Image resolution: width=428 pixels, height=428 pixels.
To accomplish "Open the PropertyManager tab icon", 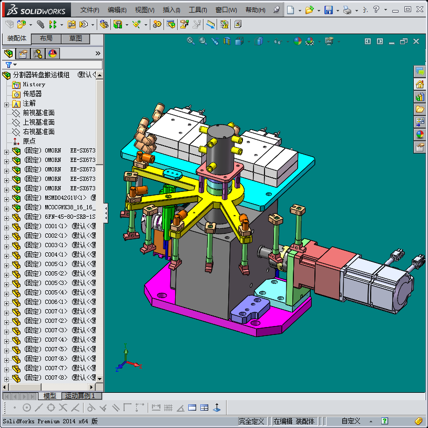I will (23, 53).
